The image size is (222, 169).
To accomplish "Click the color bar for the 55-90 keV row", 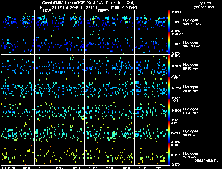I will pyautogui.click(x=169, y=65).
